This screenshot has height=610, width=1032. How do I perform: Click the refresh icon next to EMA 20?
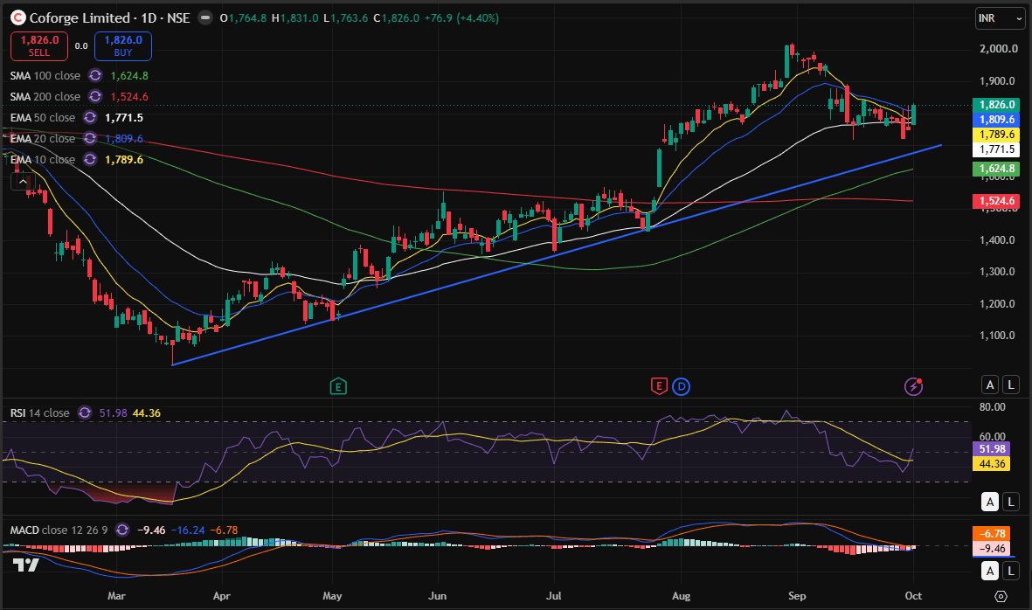[x=90, y=139]
